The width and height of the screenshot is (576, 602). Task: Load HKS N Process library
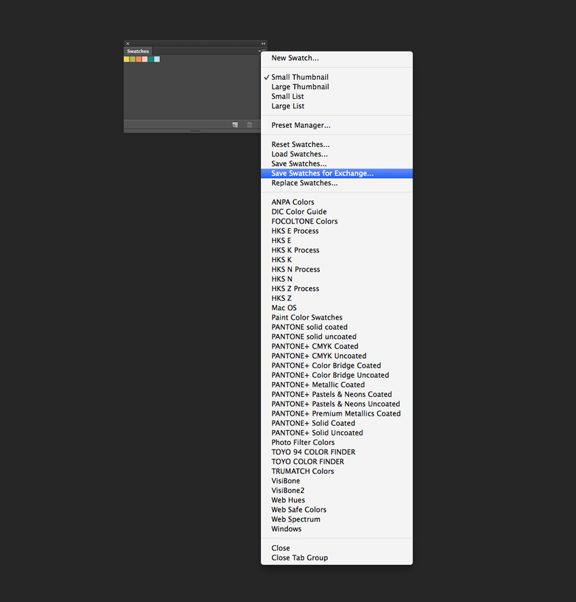[337, 269]
